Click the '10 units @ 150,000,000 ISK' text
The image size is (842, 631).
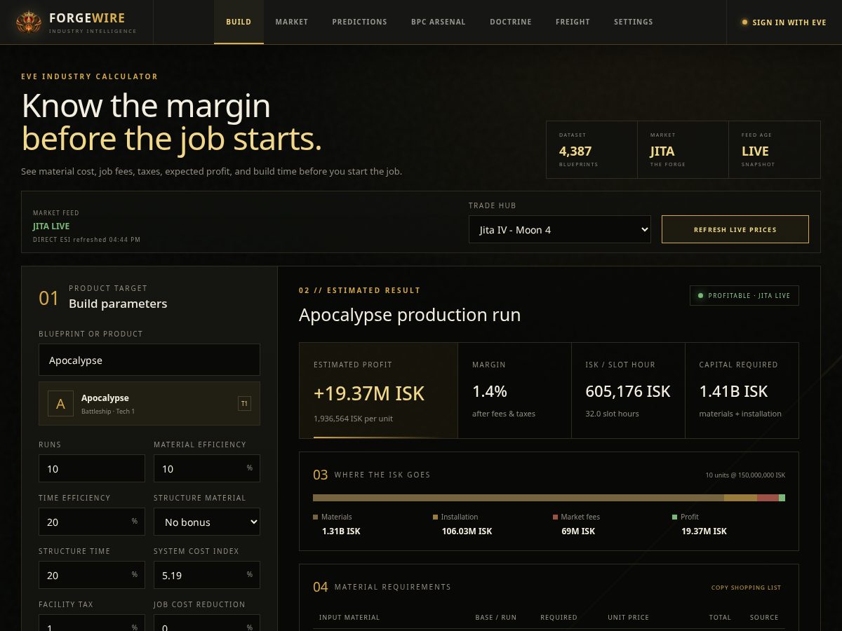tap(745, 475)
